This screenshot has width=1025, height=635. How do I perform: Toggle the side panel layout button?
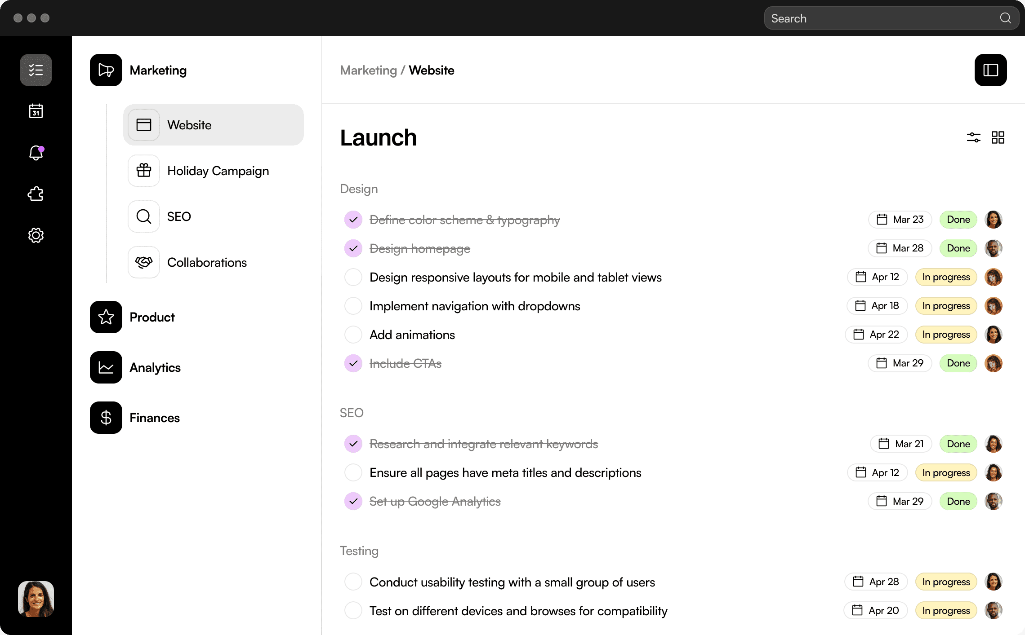click(x=990, y=70)
